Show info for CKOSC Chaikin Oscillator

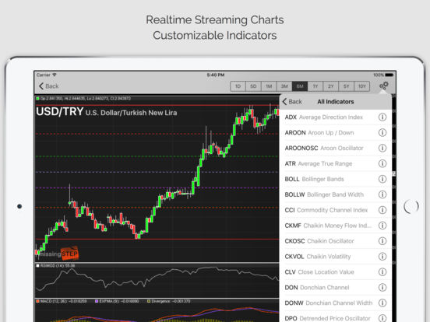pyautogui.click(x=382, y=241)
